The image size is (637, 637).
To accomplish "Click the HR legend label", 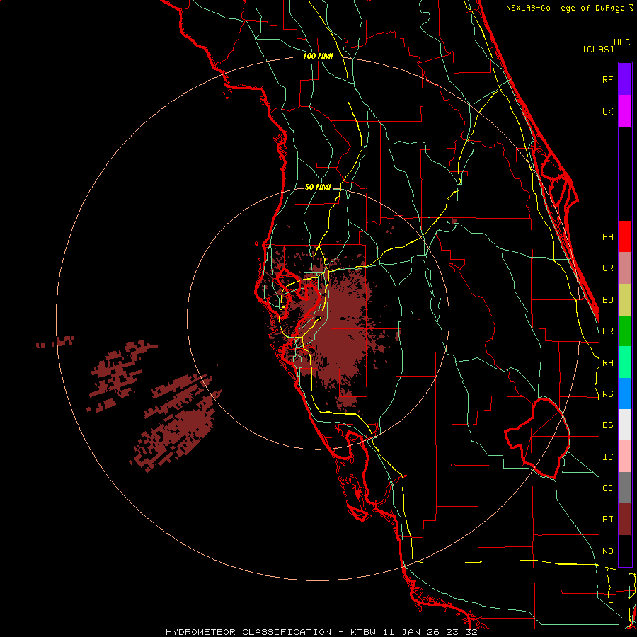I will 607,331.
